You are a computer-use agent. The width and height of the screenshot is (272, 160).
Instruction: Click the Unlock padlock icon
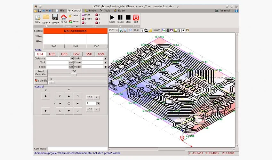[x=70, y=15]
